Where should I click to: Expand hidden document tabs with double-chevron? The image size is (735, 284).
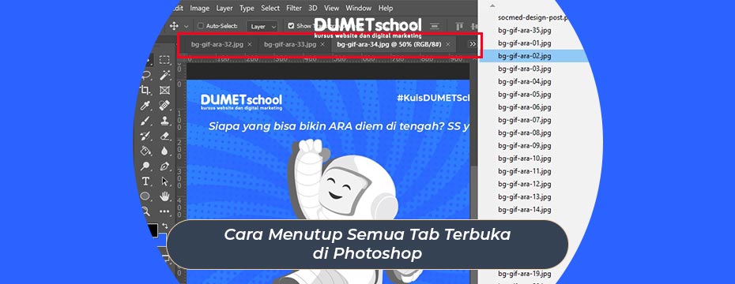473,44
